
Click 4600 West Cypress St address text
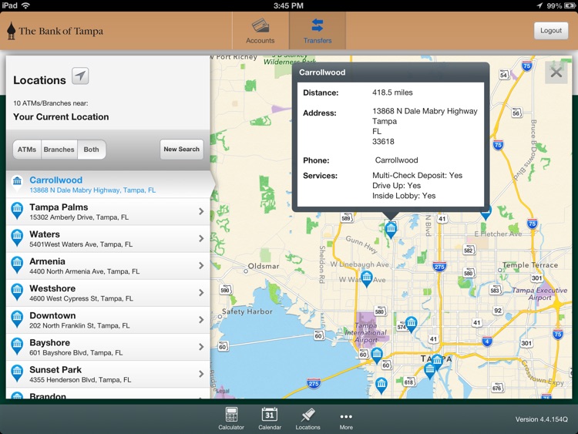click(81, 298)
